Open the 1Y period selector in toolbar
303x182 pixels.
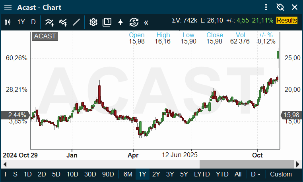[x=21, y=22]
